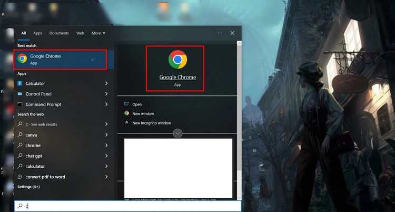Open the Settings (4+) results group

(x=28, y=187)
